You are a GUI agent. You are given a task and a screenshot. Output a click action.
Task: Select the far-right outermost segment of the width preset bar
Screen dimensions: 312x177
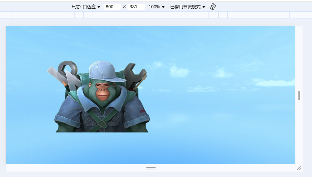coord(300,15)
